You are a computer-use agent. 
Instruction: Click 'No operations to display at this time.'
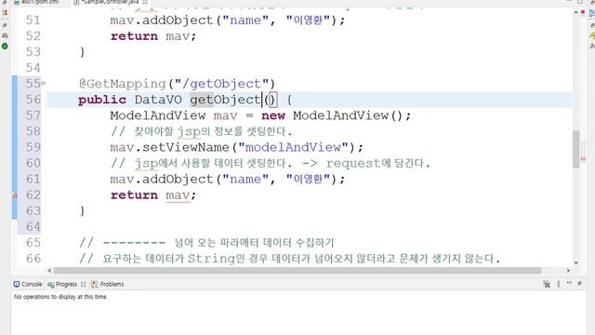60,297
